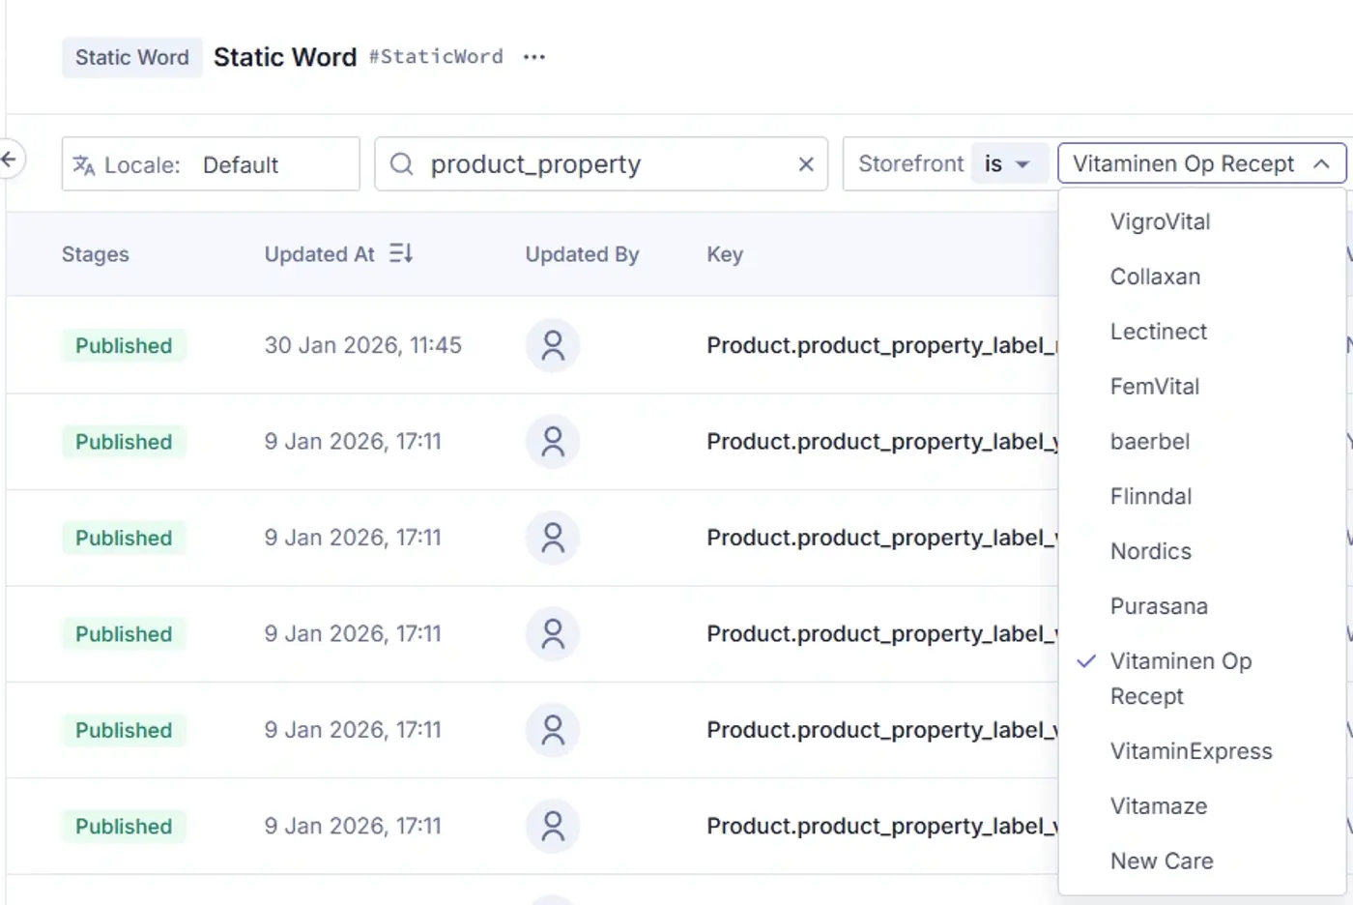Click the Storefront filter label
Screen dimensions: 1353x905
point(910,164)
